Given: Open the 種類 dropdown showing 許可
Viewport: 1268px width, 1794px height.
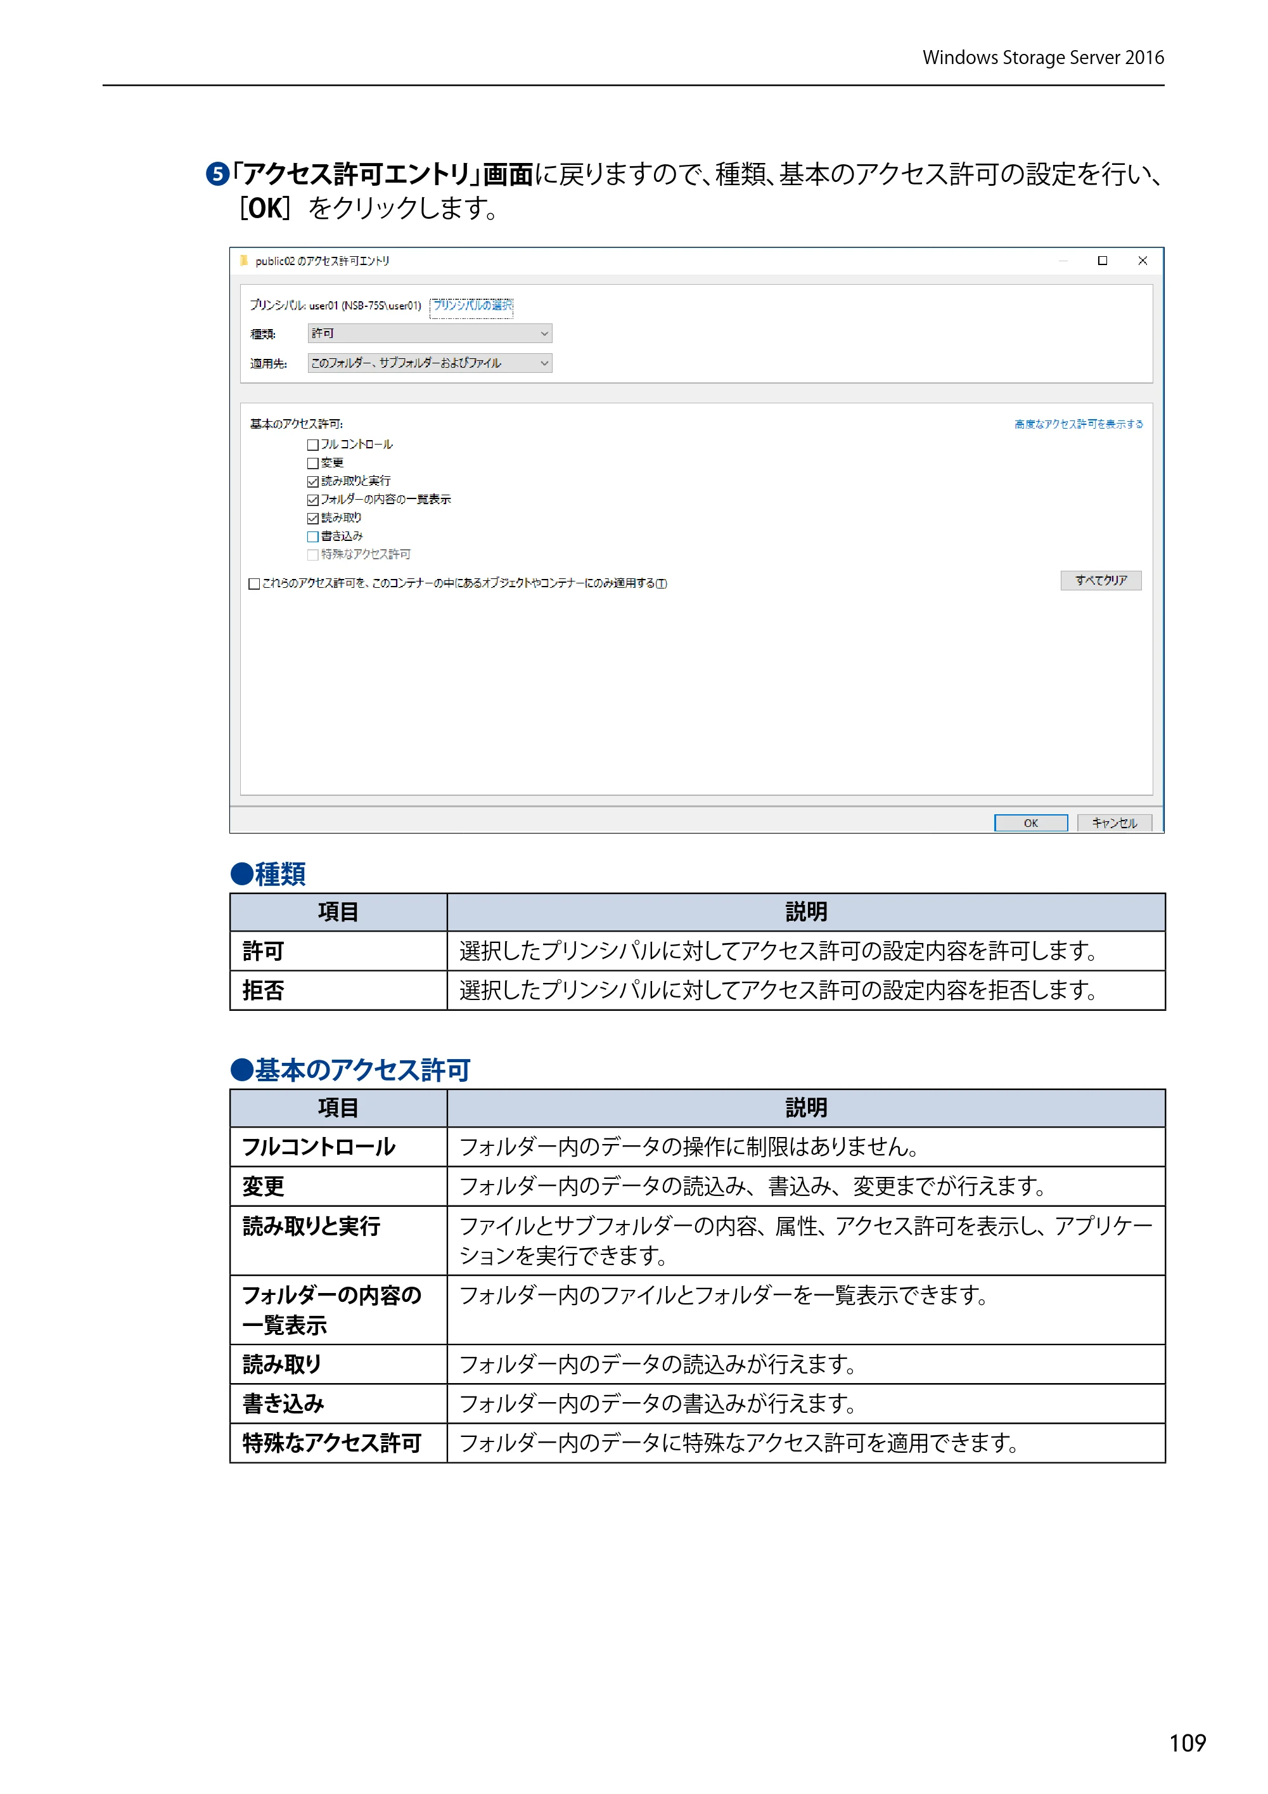Looking at the screenshot, I should pyautogui.click(x=430, y=334).
